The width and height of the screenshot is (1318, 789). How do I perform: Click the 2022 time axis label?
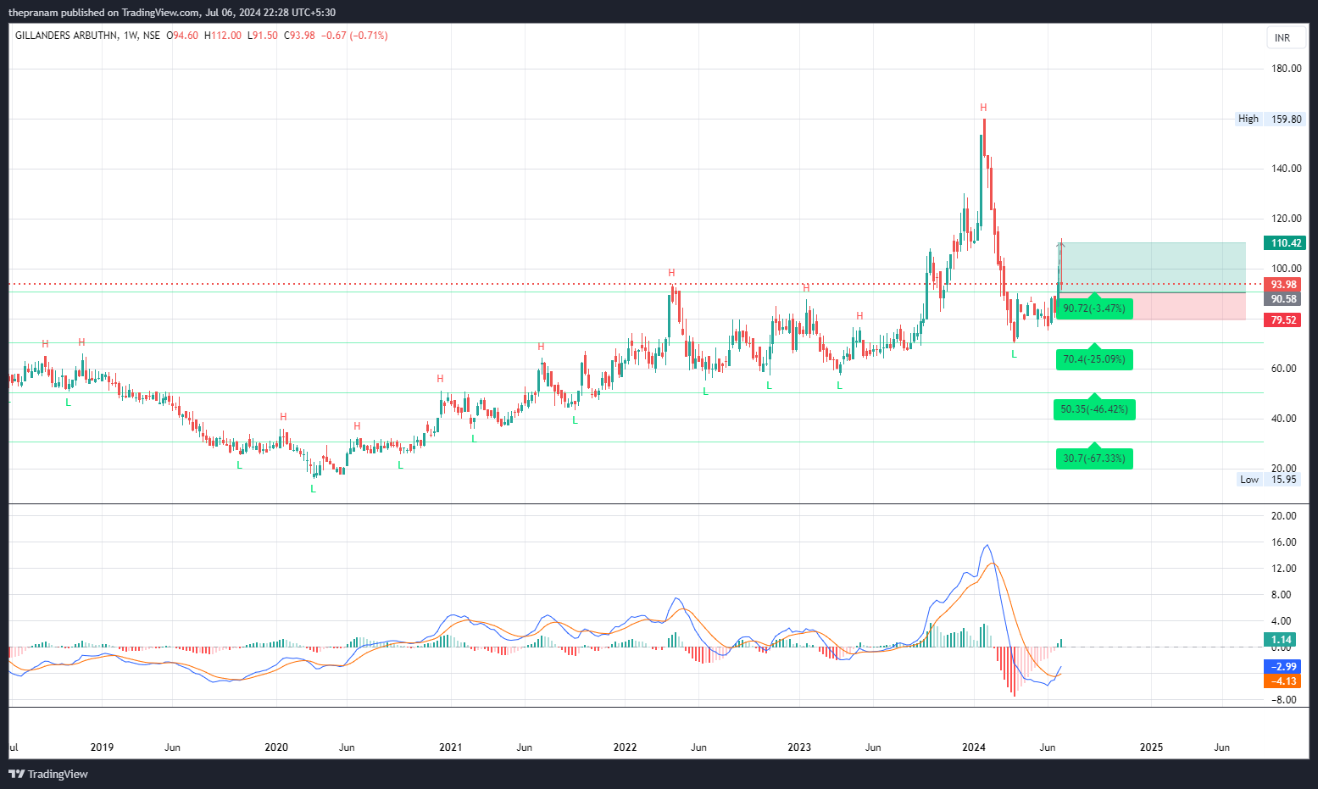[625, 747]
